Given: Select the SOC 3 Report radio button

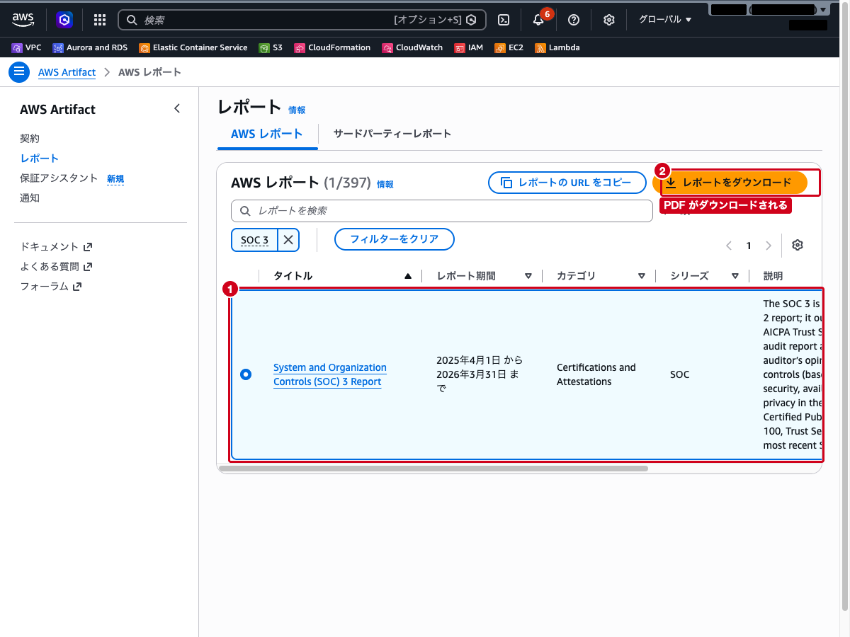Looking at the screenshot, I should tap(246, 374).
